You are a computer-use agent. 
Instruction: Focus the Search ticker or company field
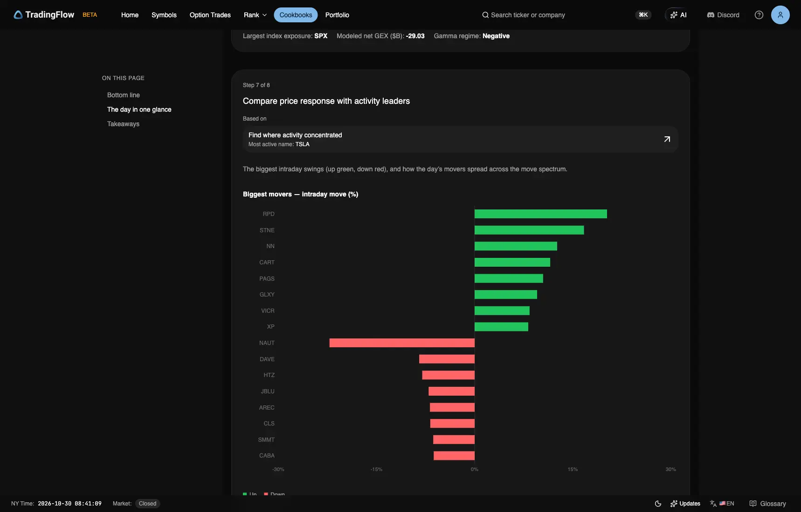528,15
